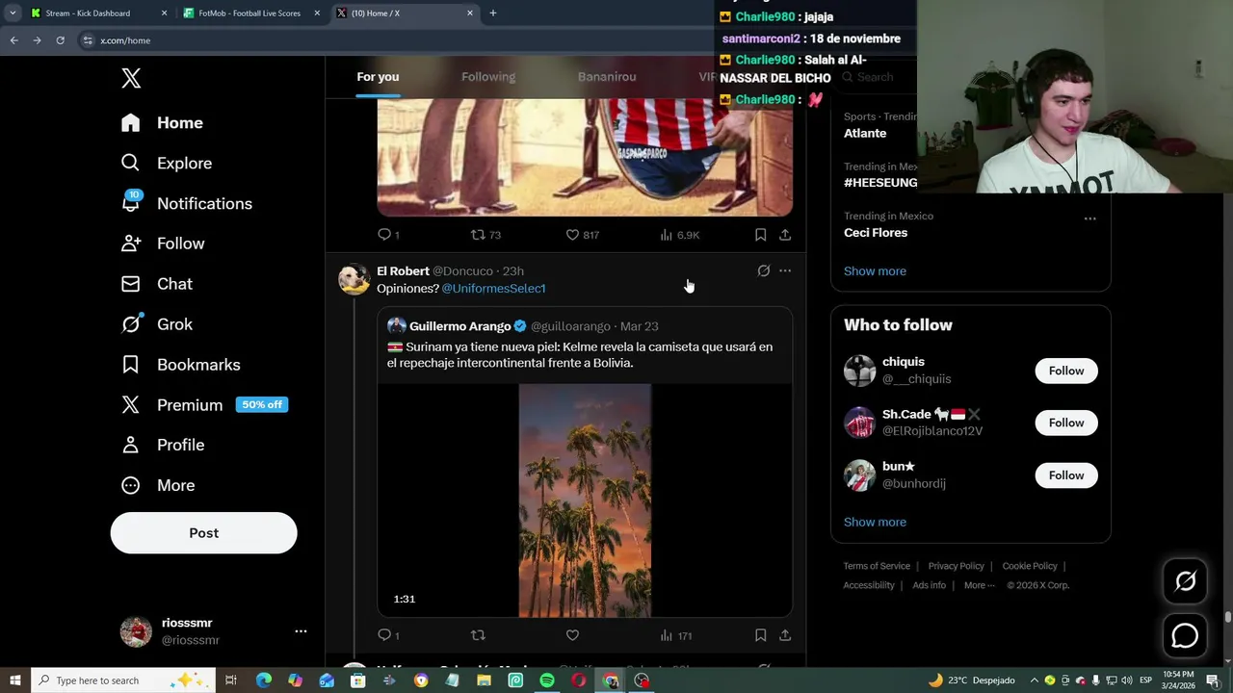Repost El Robert's post
The image size is (1233, 693).
(478, 635)
